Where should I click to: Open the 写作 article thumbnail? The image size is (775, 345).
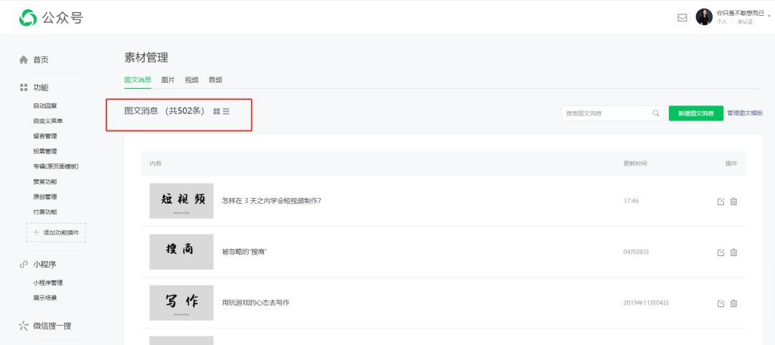(182, 303)
